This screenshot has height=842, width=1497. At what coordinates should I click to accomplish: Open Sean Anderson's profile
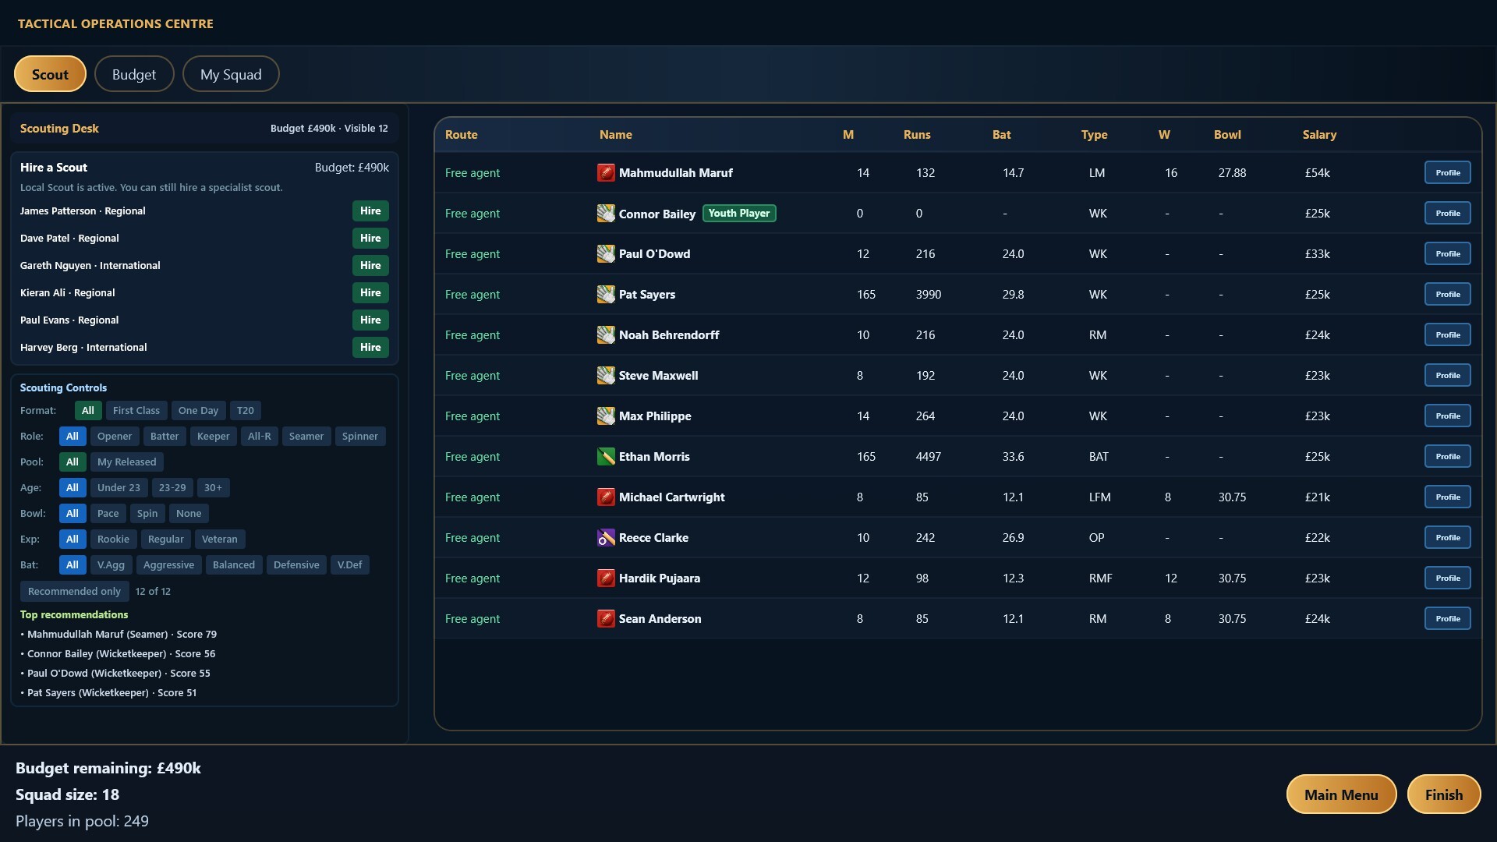1448,619
